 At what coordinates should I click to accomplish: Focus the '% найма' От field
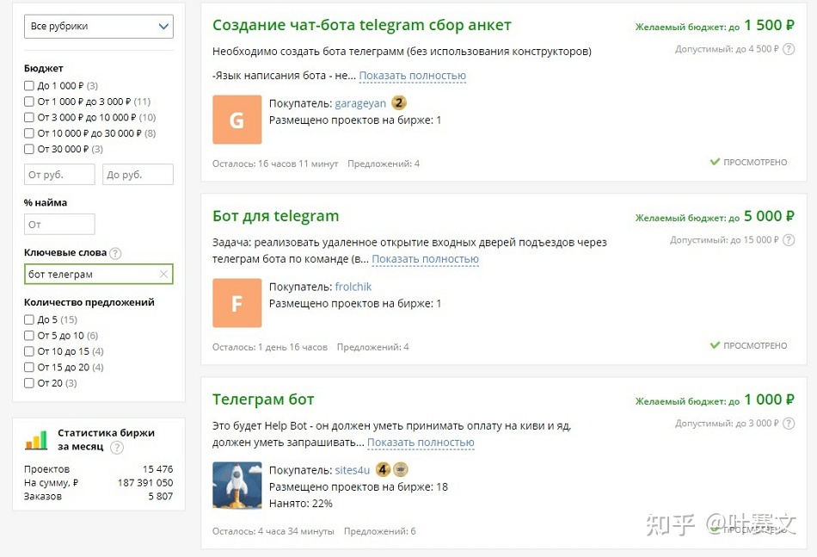tap(59, 224)
